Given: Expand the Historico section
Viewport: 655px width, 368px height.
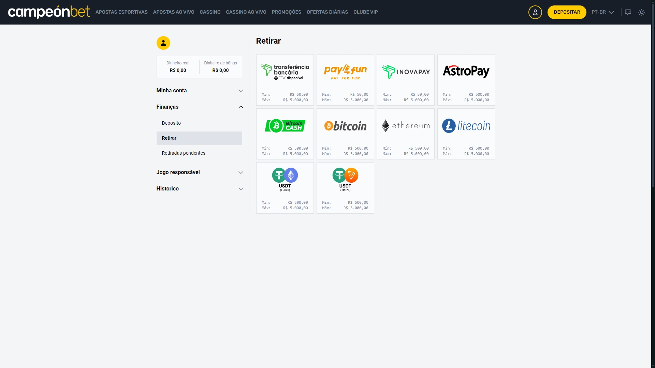Looking at the screenshot, I should tap(200, 189).
